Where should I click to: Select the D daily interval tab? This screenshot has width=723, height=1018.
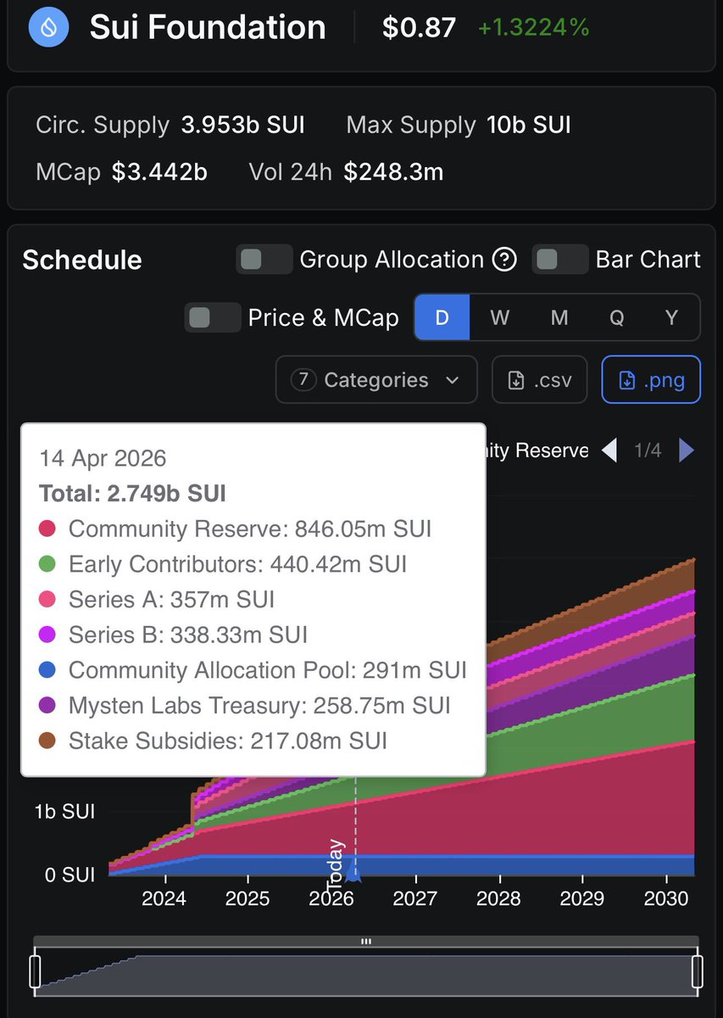pos(442,318)
